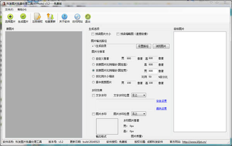
Task: Open the 文件(F) menu
Action: tap(9, 10)
